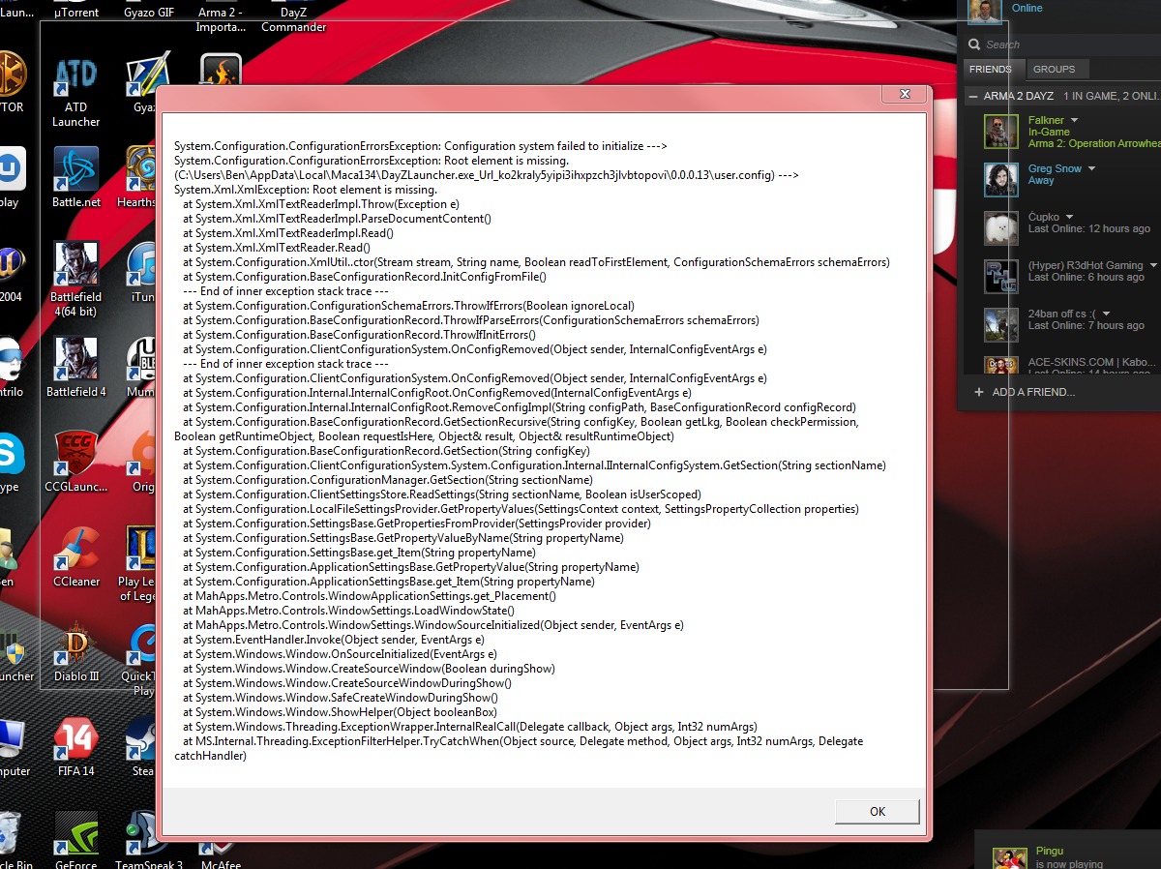The height and width of the screenshot is (869, 1161).
Task: Select the Battle.net desktop shortcut
Action: click(75, 177)
